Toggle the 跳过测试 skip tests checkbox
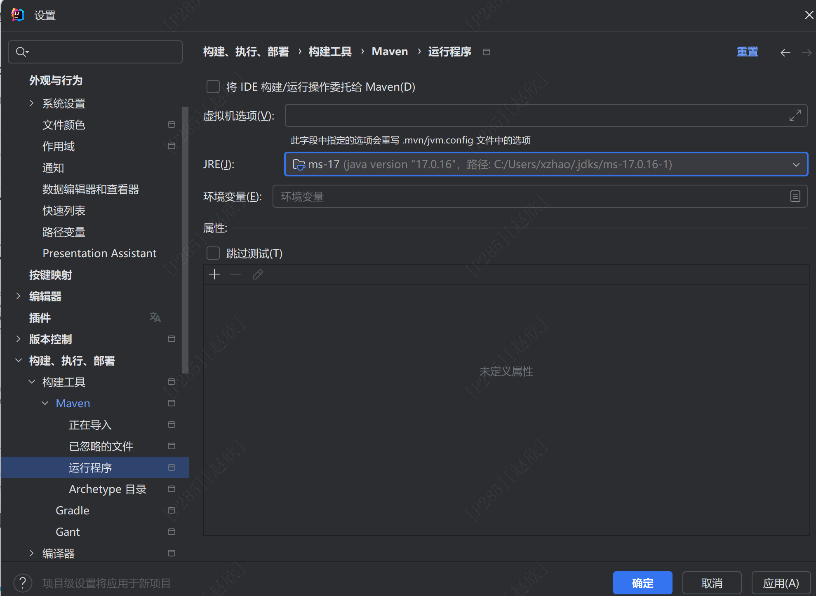The height and width of the screenshot is (596, 816). pyautogui.click(x=213, y=253)
